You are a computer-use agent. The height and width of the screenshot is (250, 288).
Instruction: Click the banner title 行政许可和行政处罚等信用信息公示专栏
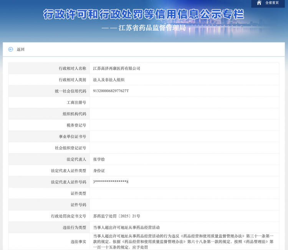[144, 15]
